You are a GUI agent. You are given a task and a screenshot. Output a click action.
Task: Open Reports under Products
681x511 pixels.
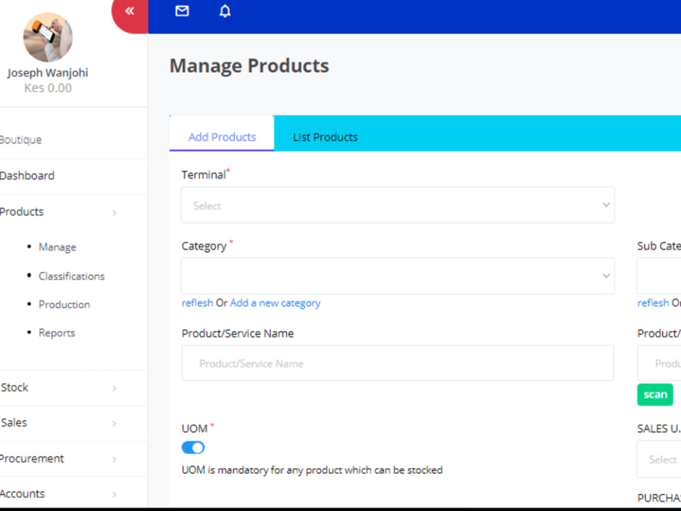click(57, 333)
